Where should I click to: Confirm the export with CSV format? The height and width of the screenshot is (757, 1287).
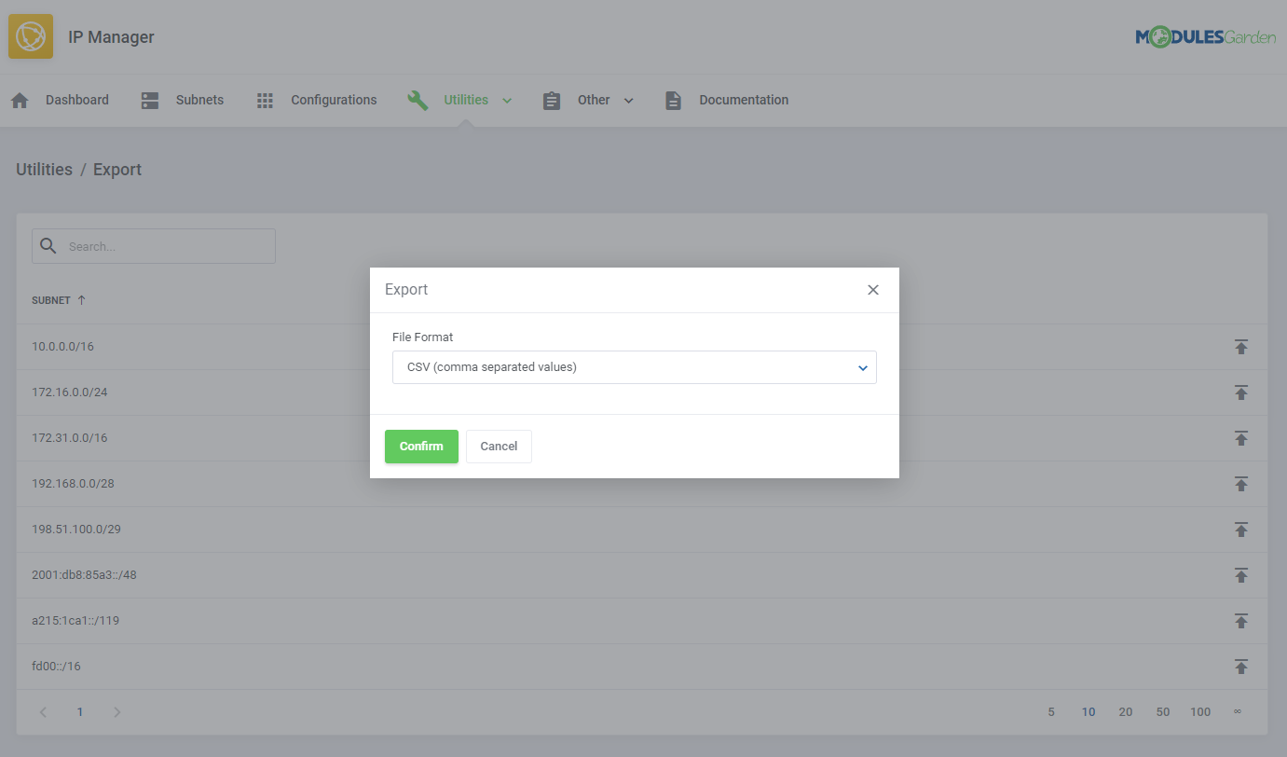point(421,446)
